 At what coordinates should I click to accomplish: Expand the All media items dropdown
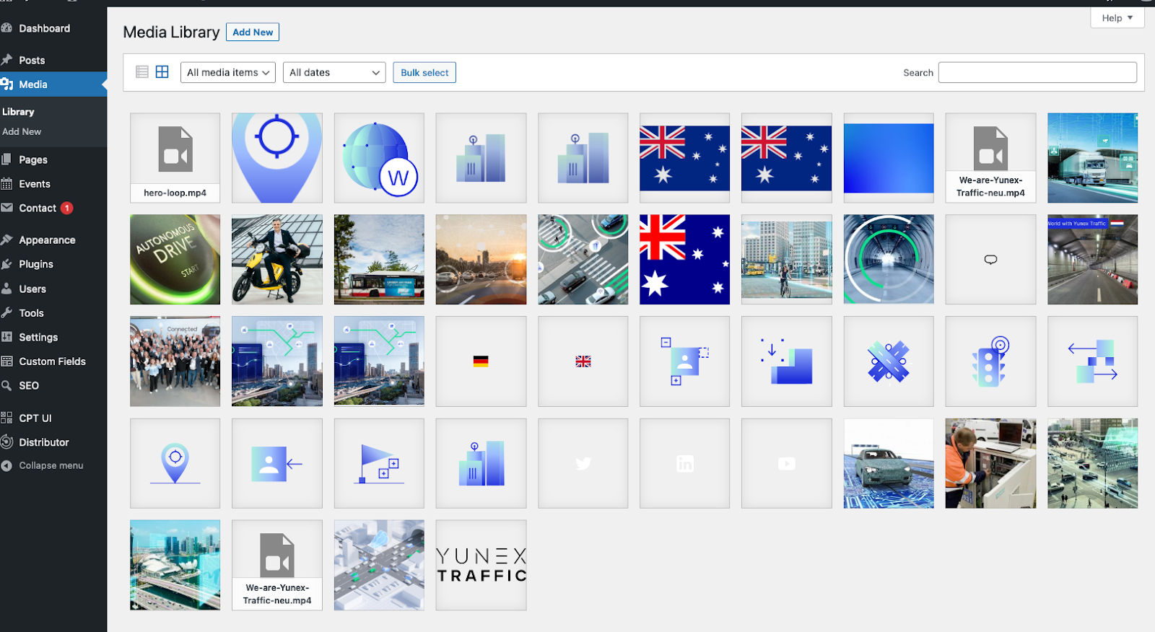point(227,73)
